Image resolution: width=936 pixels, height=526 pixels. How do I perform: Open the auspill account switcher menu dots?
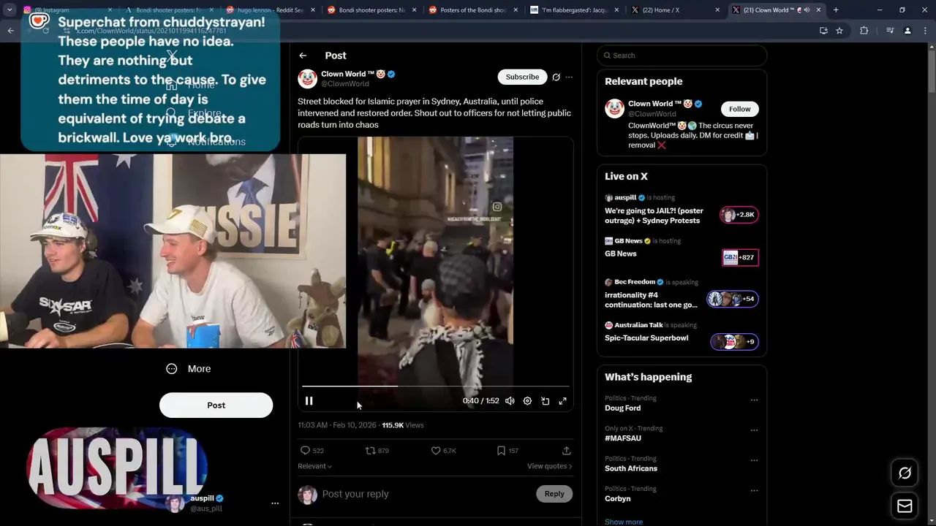click(275, 503)
